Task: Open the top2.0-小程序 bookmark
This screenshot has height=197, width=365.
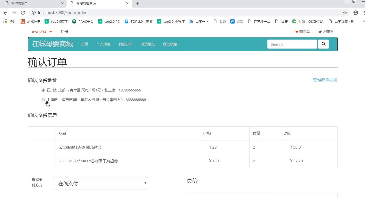Action: pyautogui.click(x=171, y=21)
